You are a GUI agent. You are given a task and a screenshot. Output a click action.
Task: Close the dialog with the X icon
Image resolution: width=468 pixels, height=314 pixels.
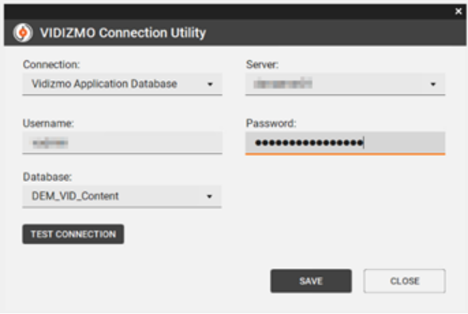click(x=458, y=11)
